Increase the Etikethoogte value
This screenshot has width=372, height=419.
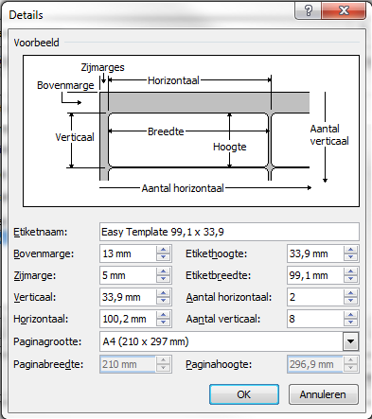coord(351,250)
